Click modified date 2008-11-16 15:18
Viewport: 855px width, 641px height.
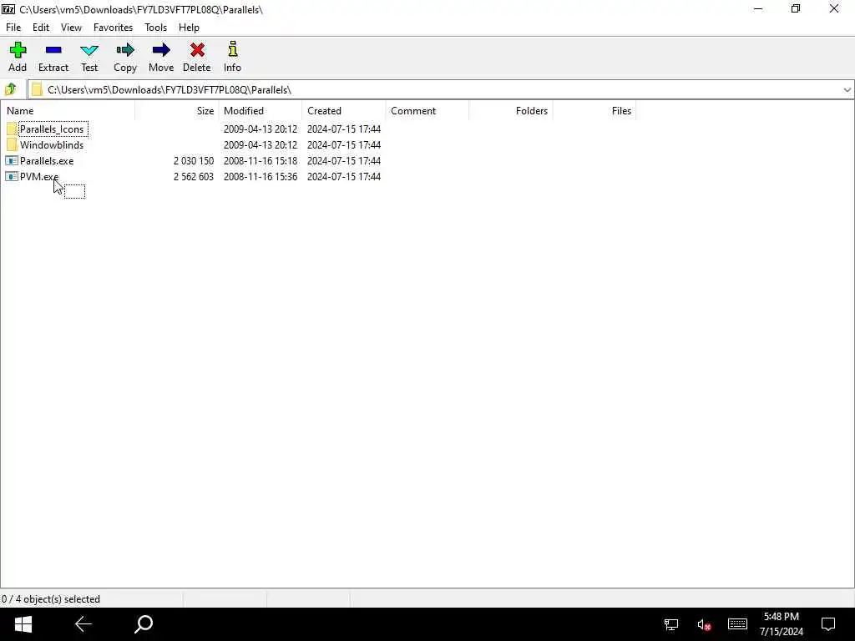point(261,161)
